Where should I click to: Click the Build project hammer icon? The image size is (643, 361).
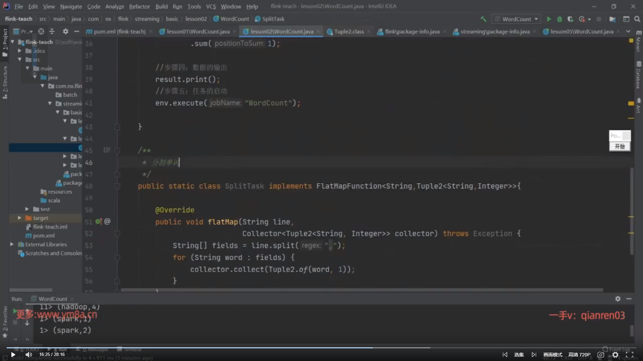click(x=483, y=19)
